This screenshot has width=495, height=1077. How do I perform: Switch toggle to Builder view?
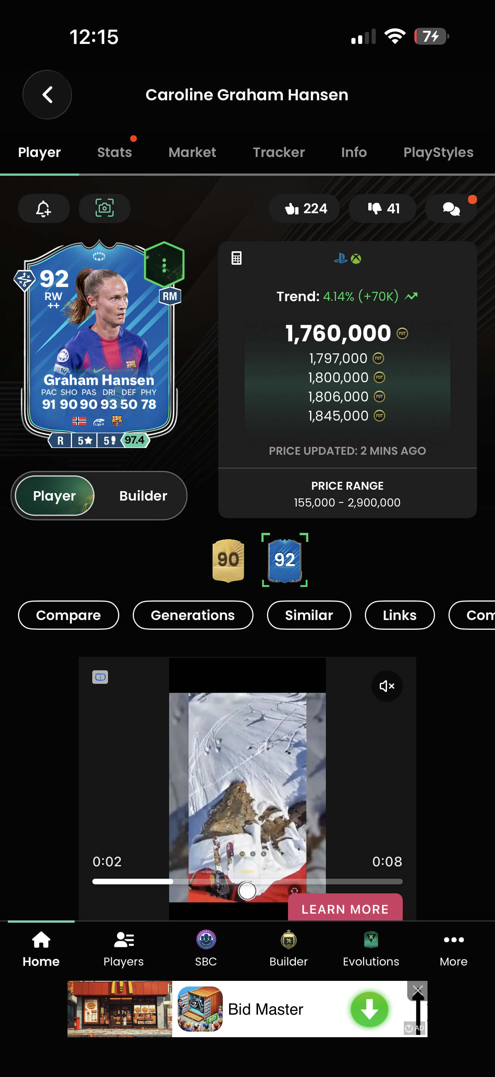143,495
